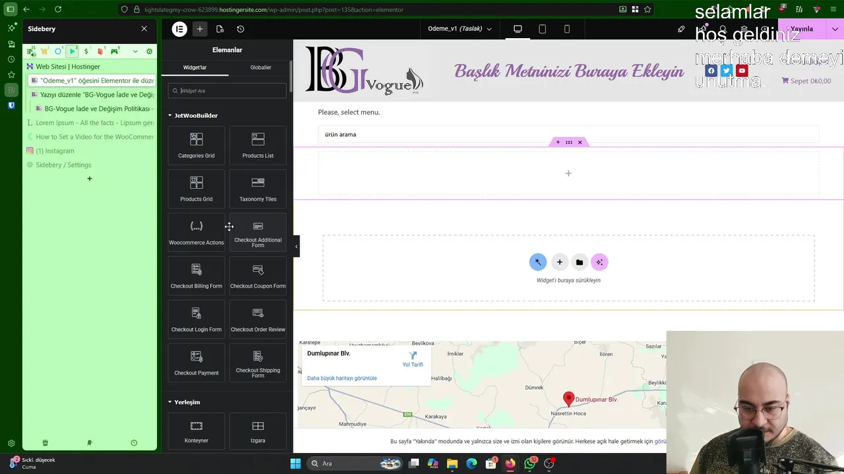Open the Sepet cart link
This screenshot has width=844, height=474.
tap(806, 81)
